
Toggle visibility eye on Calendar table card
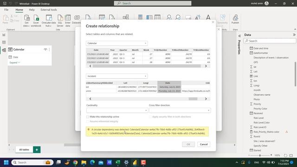(x=45, y=50)
